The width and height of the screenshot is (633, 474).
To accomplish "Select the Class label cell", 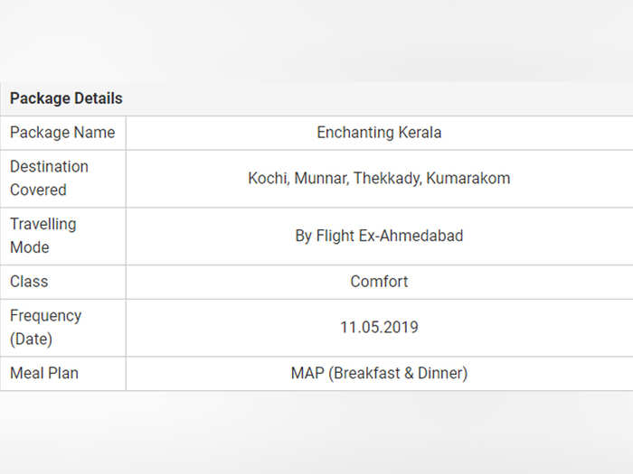I will (62, 282).
